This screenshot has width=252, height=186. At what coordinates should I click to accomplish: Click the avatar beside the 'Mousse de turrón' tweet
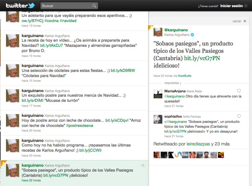[13, 95]
